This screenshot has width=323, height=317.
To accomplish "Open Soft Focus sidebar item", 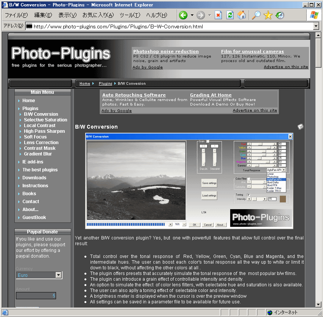I will point(35,137).
